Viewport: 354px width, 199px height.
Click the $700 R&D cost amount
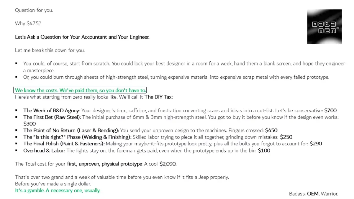[330, 111]
